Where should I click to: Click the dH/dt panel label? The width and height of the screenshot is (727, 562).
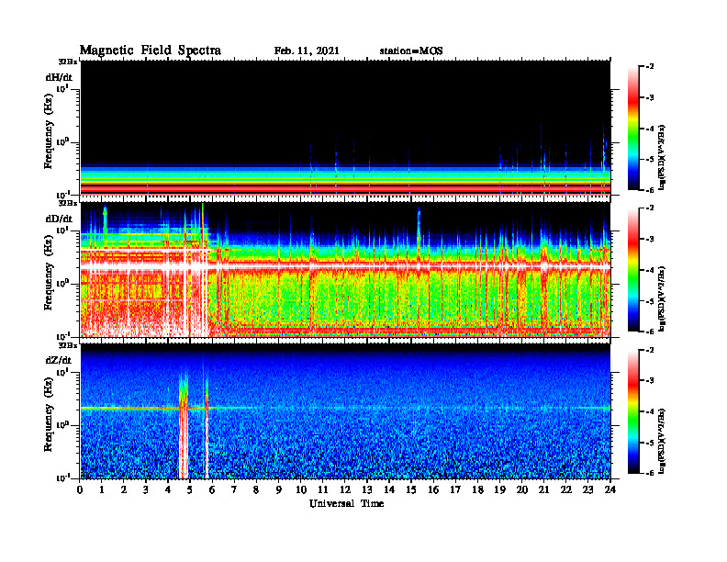pos(59,78)
